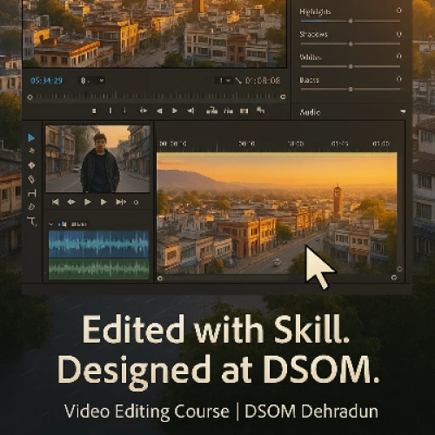
Task: Select the blue audio waveform clip
Action: click(98, 244)
